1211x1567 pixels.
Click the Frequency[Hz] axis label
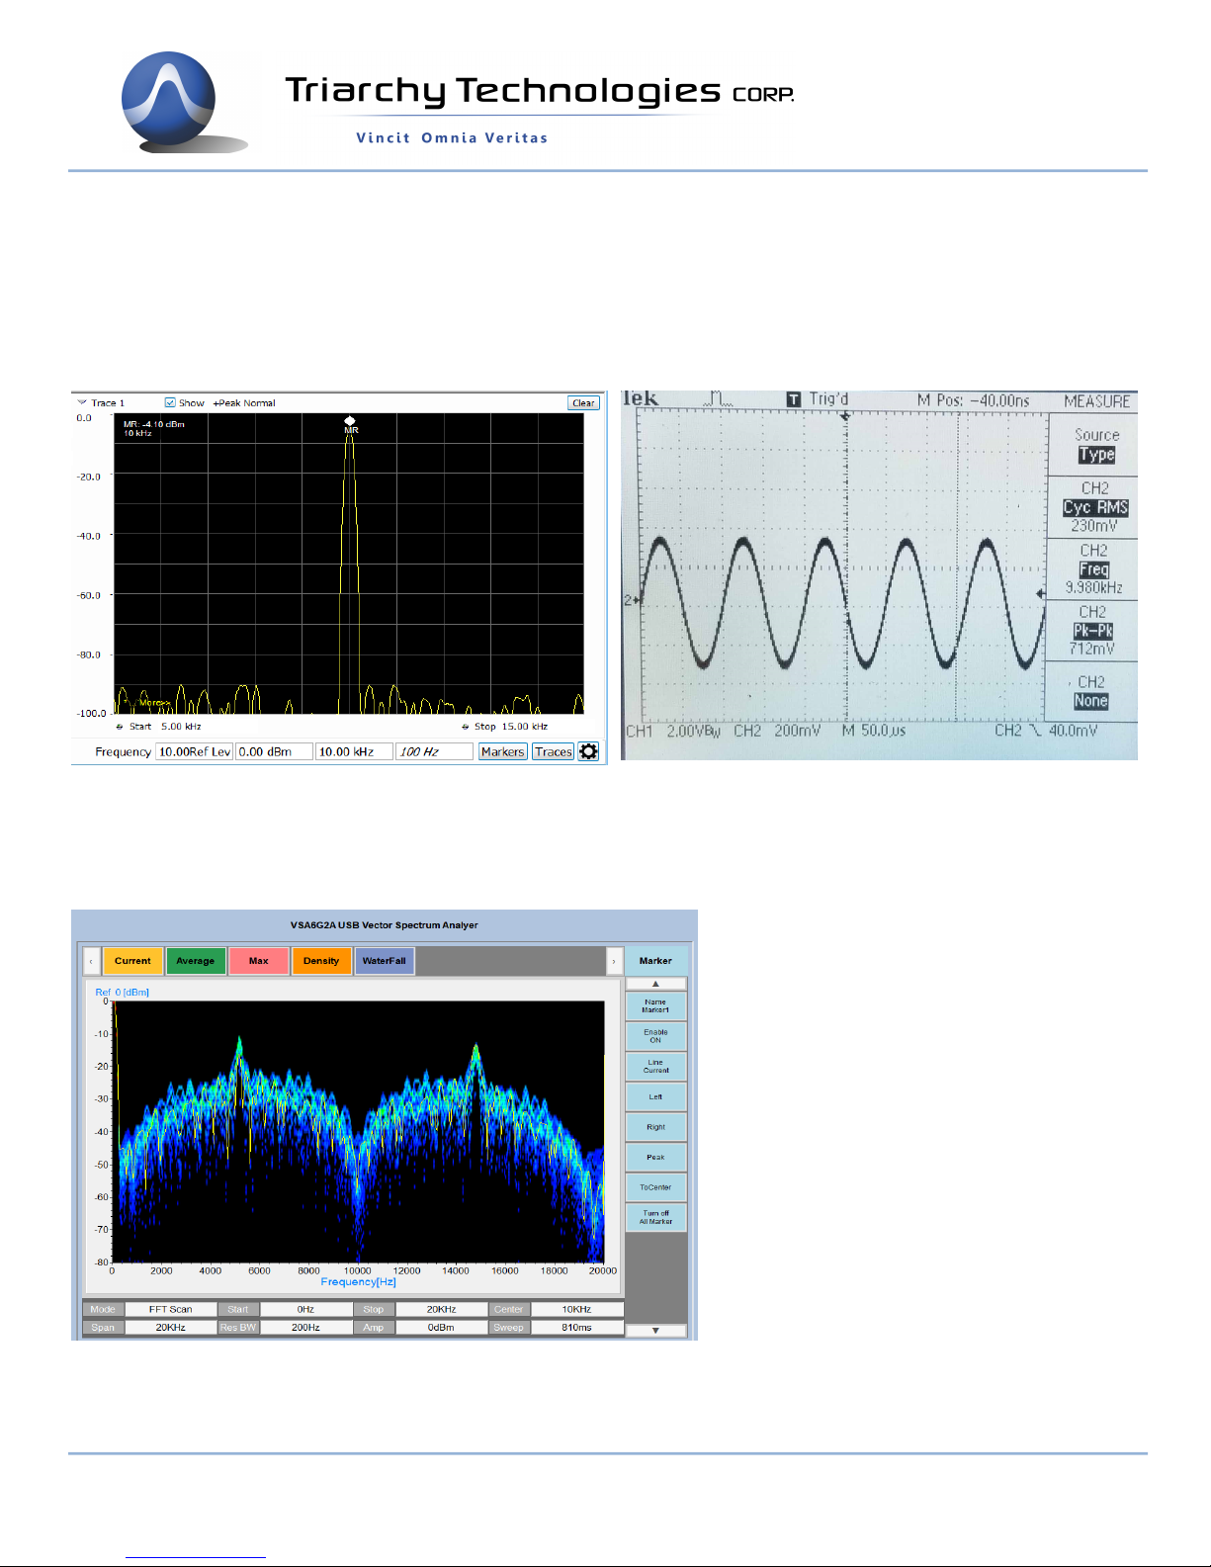(358, 1282)
